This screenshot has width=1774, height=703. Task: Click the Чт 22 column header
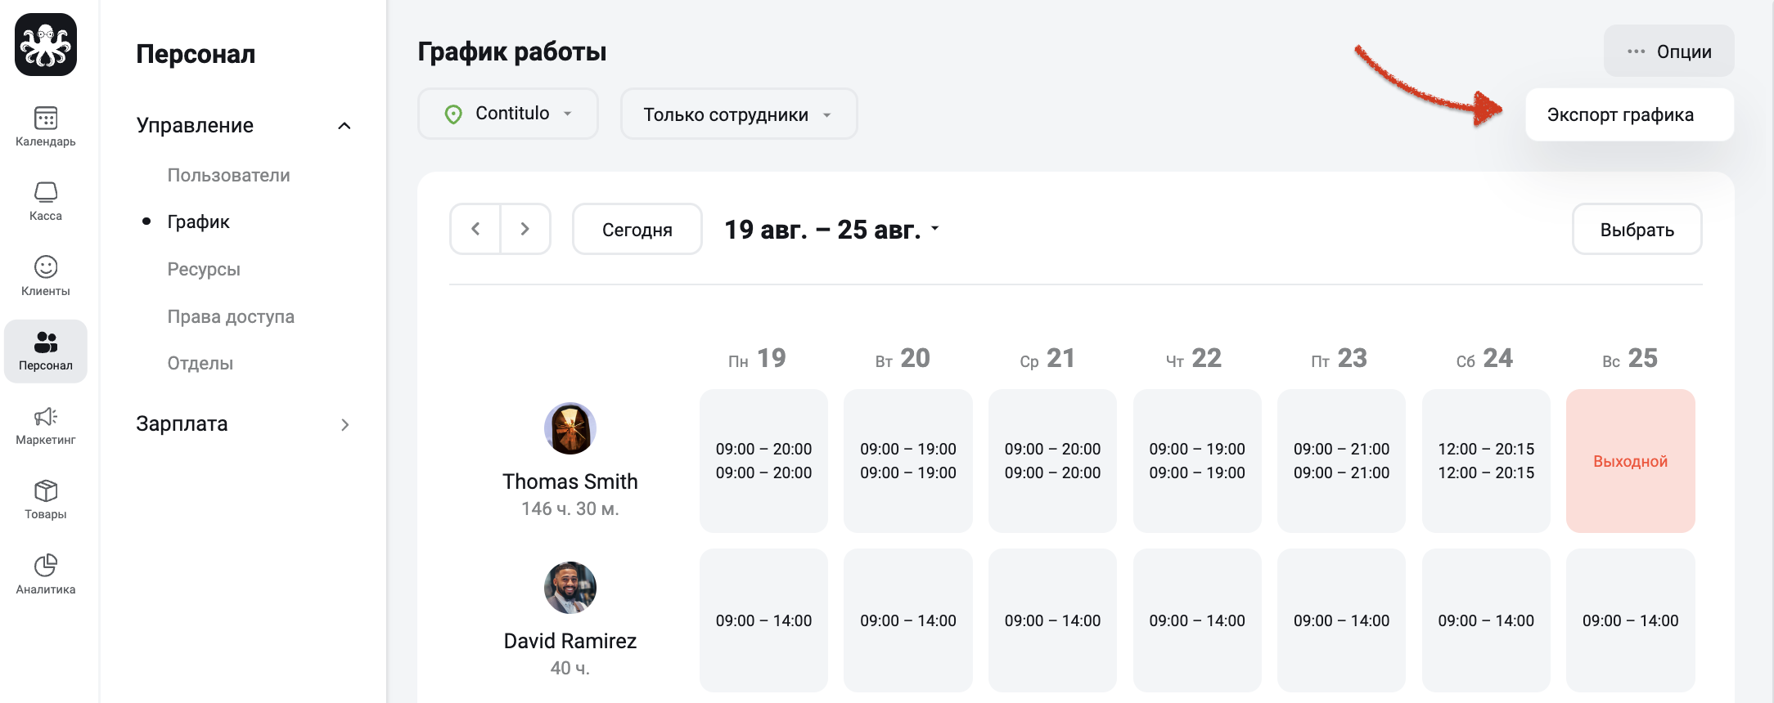[x=1194, y=359]
